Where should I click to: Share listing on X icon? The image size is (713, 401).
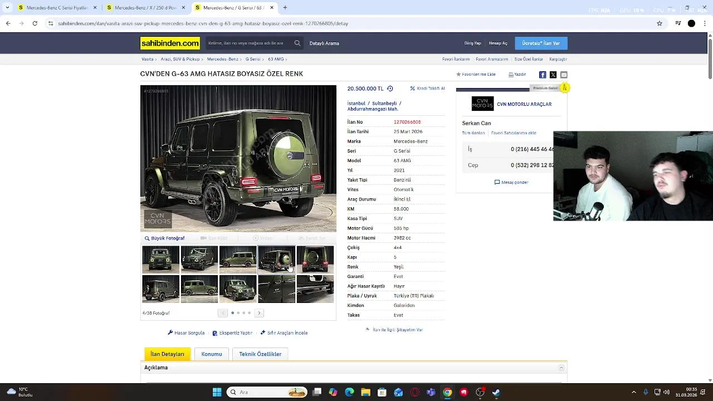click(553, 75)
